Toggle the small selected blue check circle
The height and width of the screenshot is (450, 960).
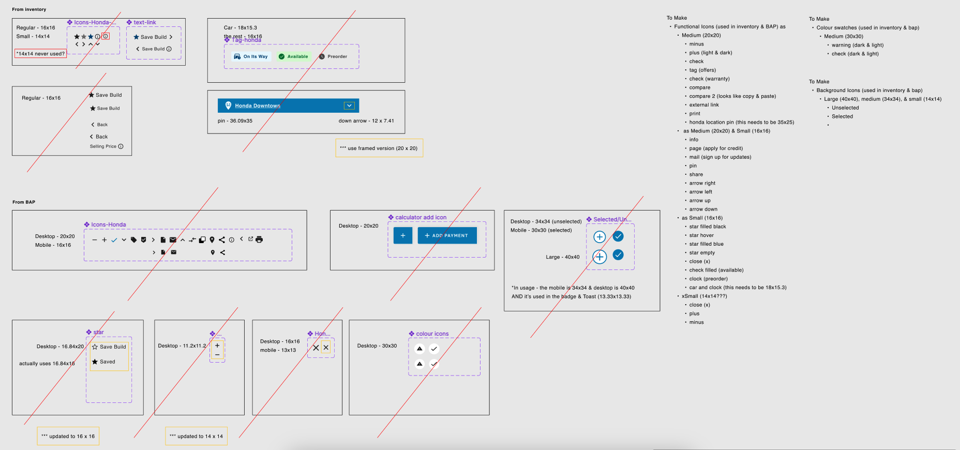(x=618, y=236)
